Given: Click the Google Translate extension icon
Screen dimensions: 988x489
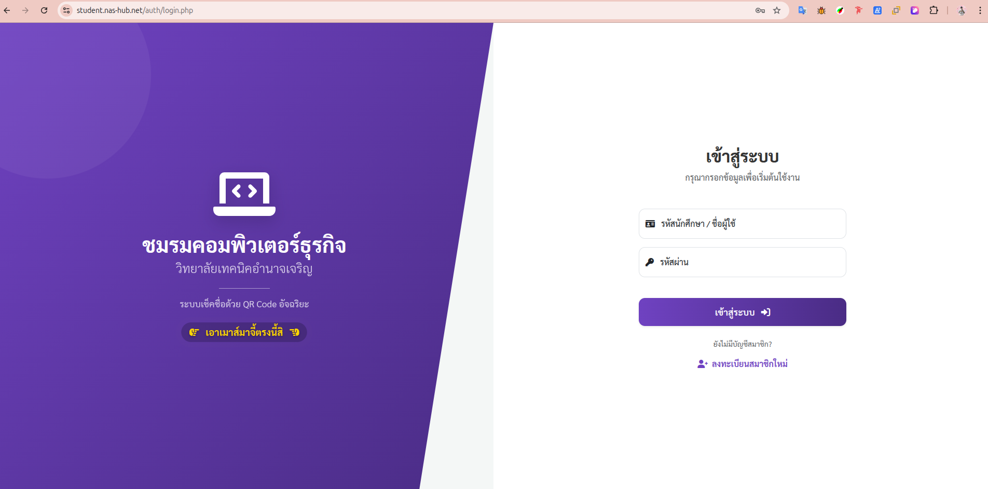Looking at the screenshot, I should click(x=802, y=10).
